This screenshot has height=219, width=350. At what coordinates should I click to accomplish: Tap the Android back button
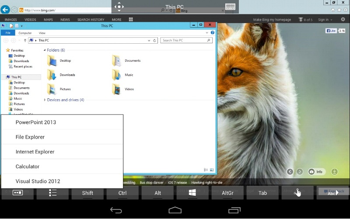[x=116, y=210]
